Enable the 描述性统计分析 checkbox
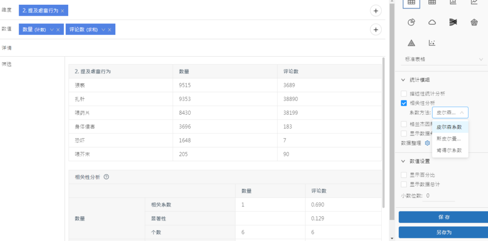Screen dimensions: 488x241 (x=404, y=94)
